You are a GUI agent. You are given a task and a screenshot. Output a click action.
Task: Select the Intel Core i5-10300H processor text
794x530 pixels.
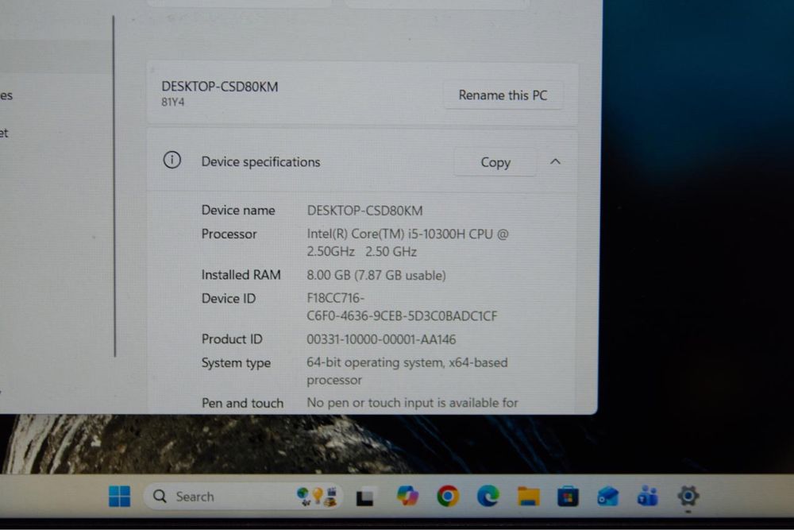[x=407, y=242]
